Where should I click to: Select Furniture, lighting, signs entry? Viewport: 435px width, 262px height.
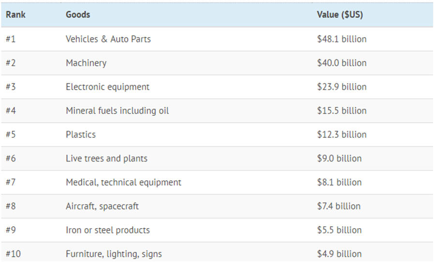pos(114,254)
